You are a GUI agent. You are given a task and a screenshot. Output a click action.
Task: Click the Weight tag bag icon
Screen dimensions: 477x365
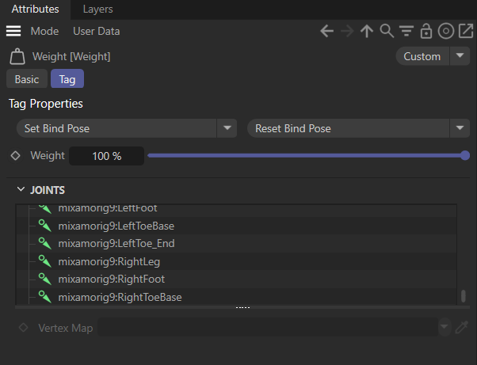tap(17, 57)
